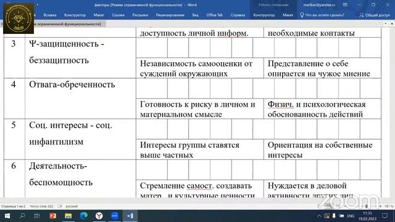Open the Вид ribbon tab
Image resolution: width=395 pixels, height=222 pixels.
(195, 15)
